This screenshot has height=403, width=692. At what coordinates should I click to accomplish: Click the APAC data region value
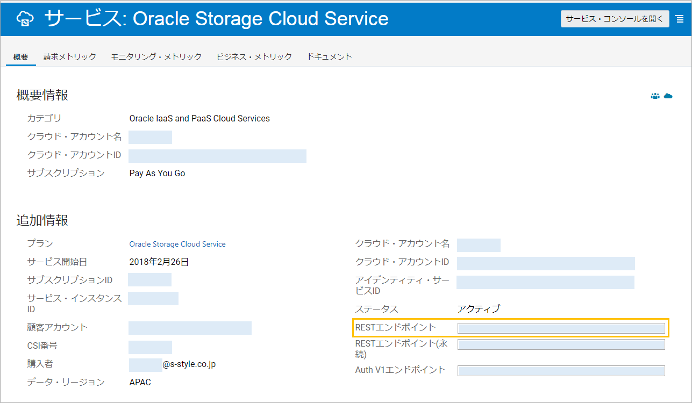[x=140, y=383]
